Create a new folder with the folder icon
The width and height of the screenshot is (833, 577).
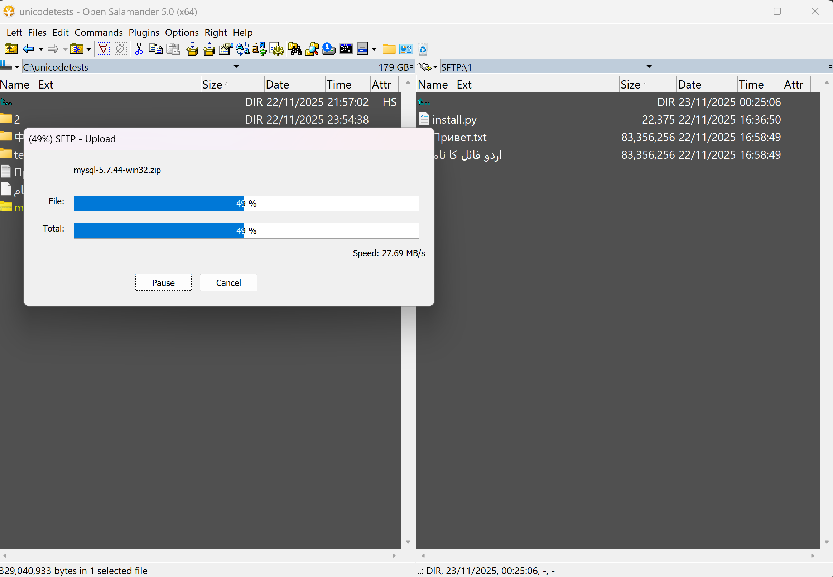click(x=389, y=49)
